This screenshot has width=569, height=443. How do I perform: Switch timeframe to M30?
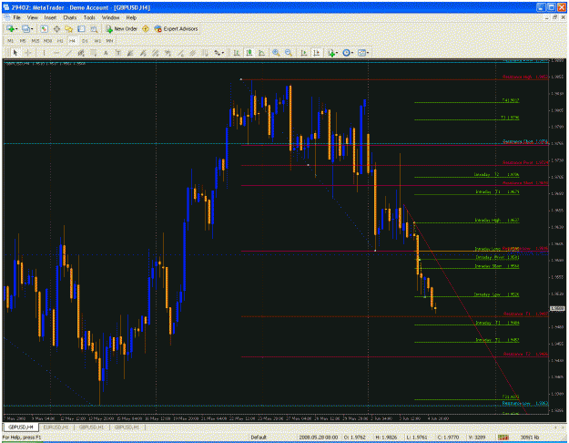pyautogui.click(x=47, y=41)
